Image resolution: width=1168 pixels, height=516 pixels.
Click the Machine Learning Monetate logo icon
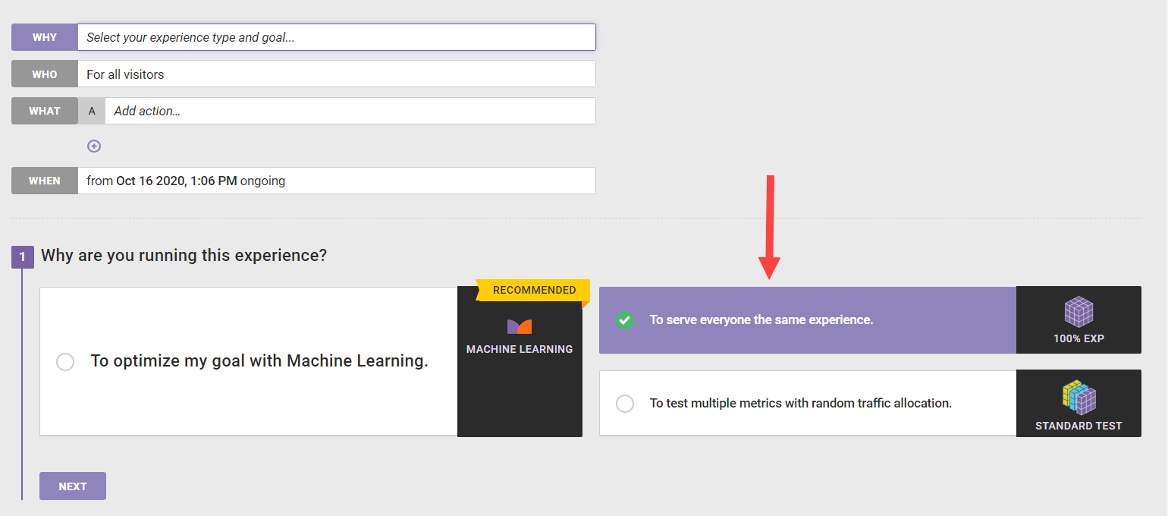tap(520, 327)
